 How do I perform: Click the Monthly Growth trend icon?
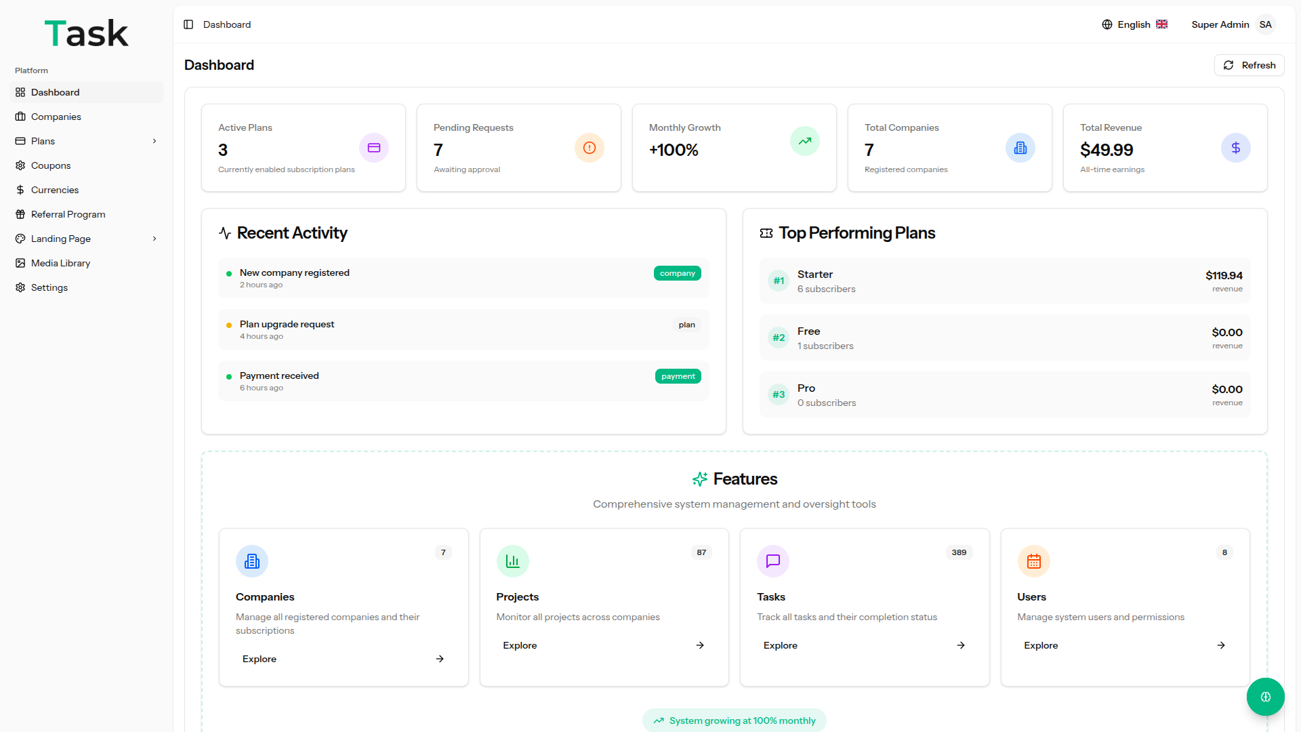tap(805, 141)
